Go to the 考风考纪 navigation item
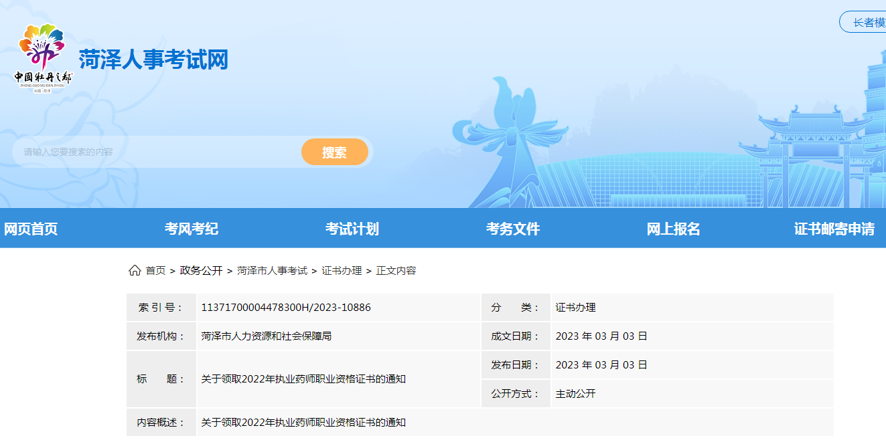The image size is (886, 440). click(x=192, y=229)
